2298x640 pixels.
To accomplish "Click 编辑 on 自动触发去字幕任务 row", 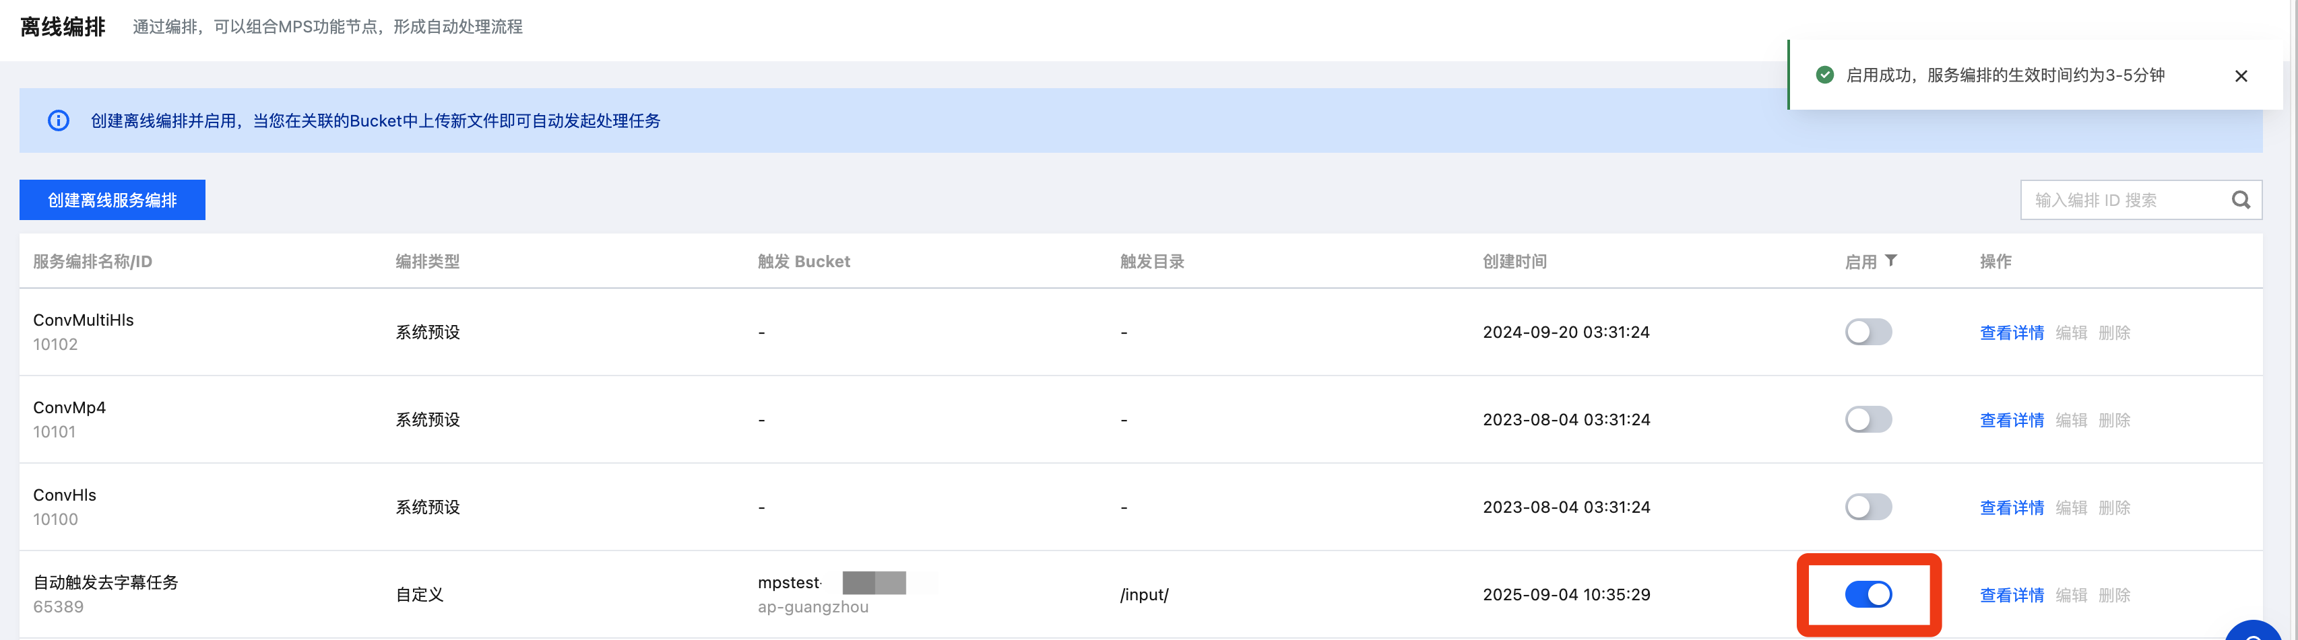I will tap(2070, 594).
